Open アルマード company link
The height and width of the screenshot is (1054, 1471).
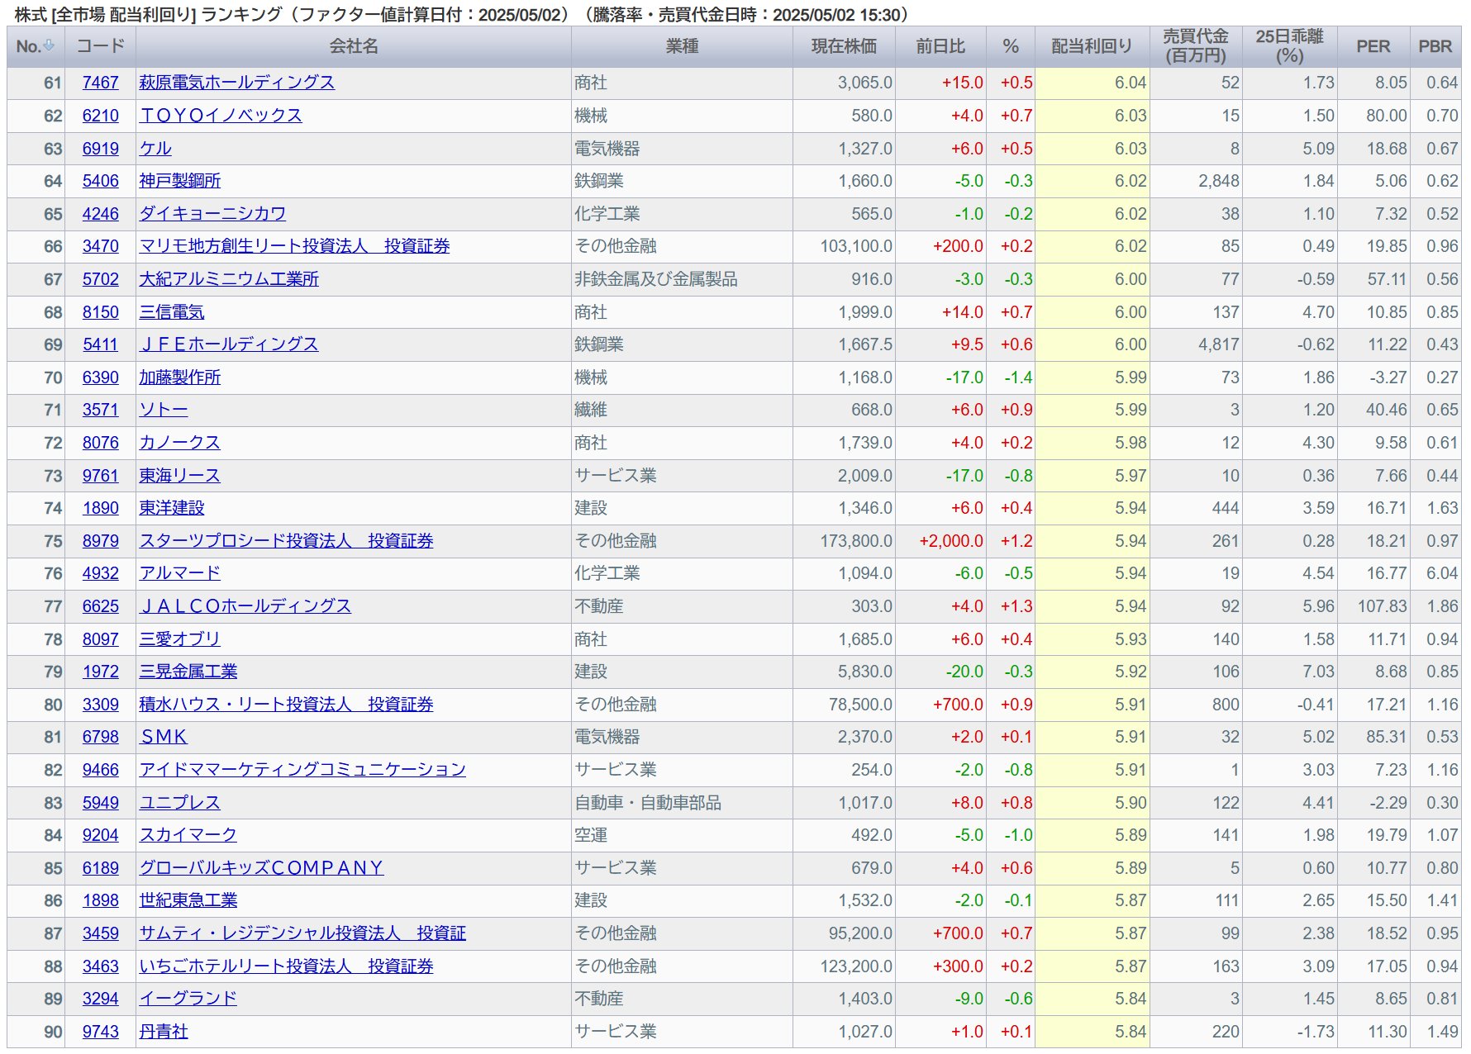click(180, 573)
